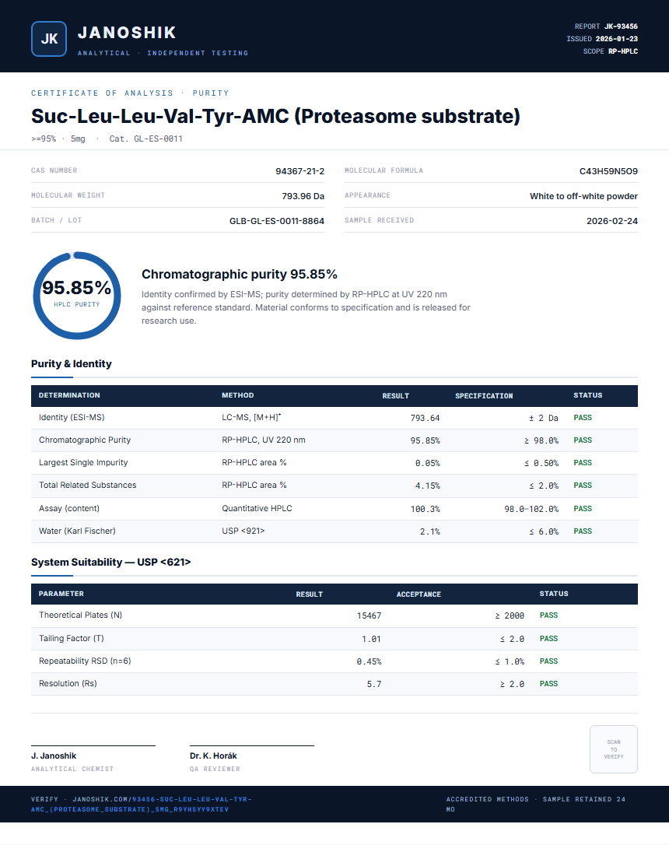
Task: Click the Total Related Substances row label
Action: tap(88, 486)
